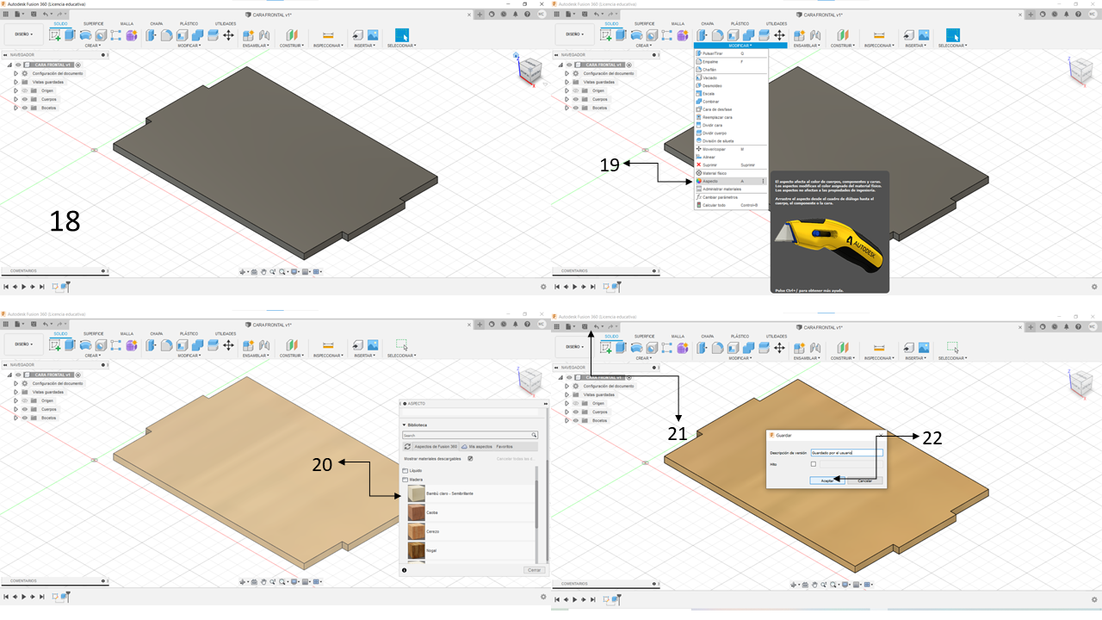1102x620 pixels.
Task: Tick the Hito checkbox
Action: click(813, 464)
